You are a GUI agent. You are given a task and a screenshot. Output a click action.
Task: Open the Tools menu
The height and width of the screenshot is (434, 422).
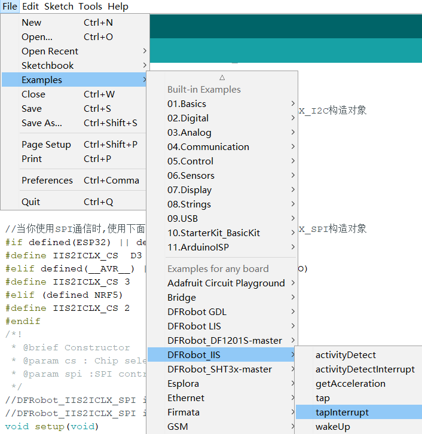(90, 7)
